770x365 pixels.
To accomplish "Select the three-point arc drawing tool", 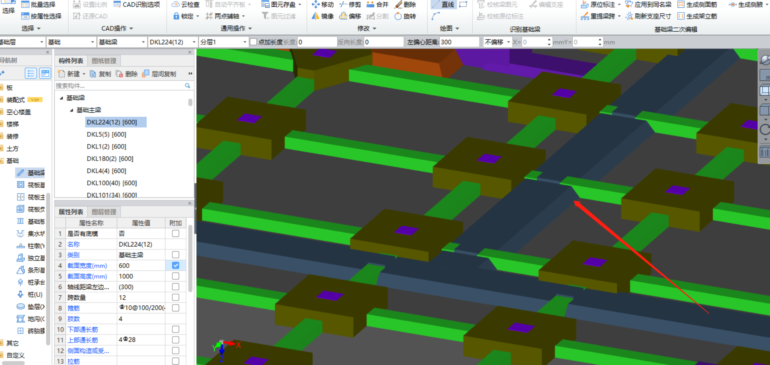I will coord(436,16).
